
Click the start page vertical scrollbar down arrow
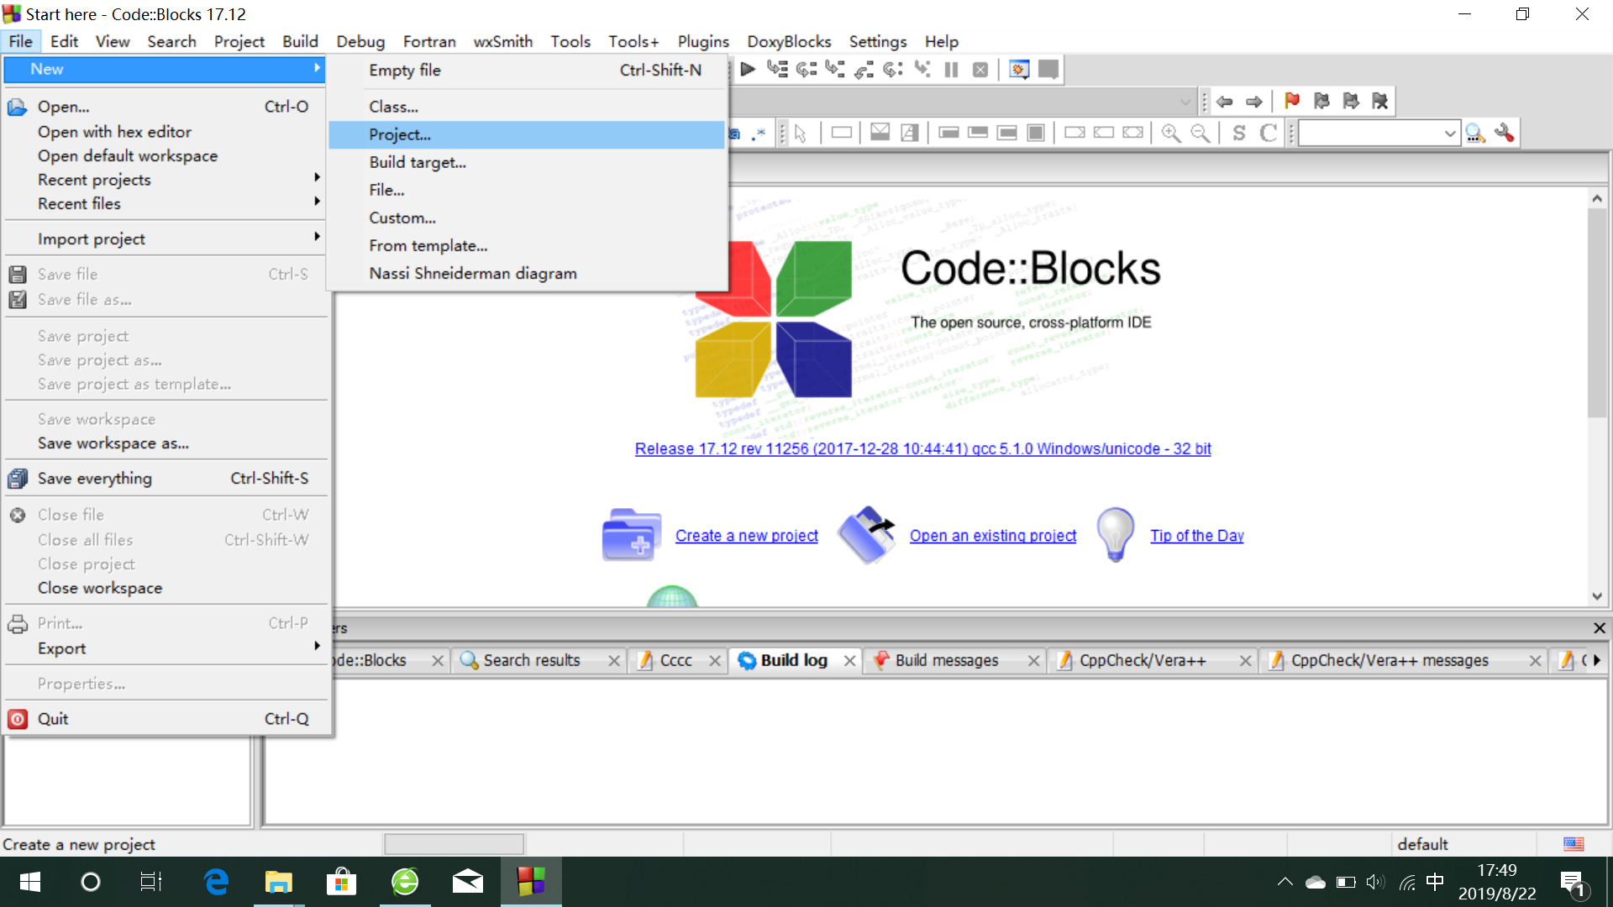point(1597,596)
